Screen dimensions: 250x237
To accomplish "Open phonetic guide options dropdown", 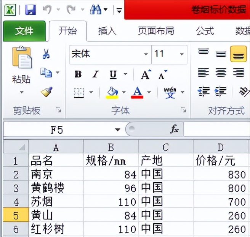I will pos(183,92).
